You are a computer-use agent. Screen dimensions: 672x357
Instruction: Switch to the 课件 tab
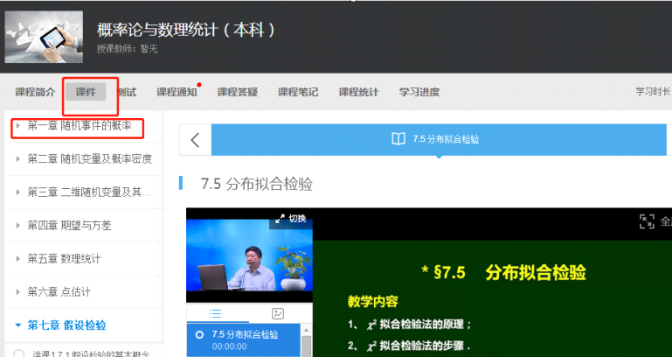[x=86, y=92]
